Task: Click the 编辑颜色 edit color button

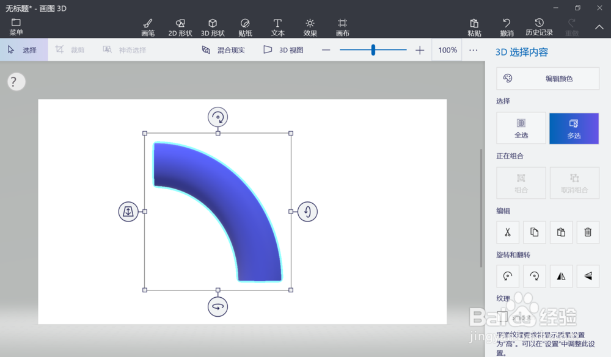Action: 547,79
